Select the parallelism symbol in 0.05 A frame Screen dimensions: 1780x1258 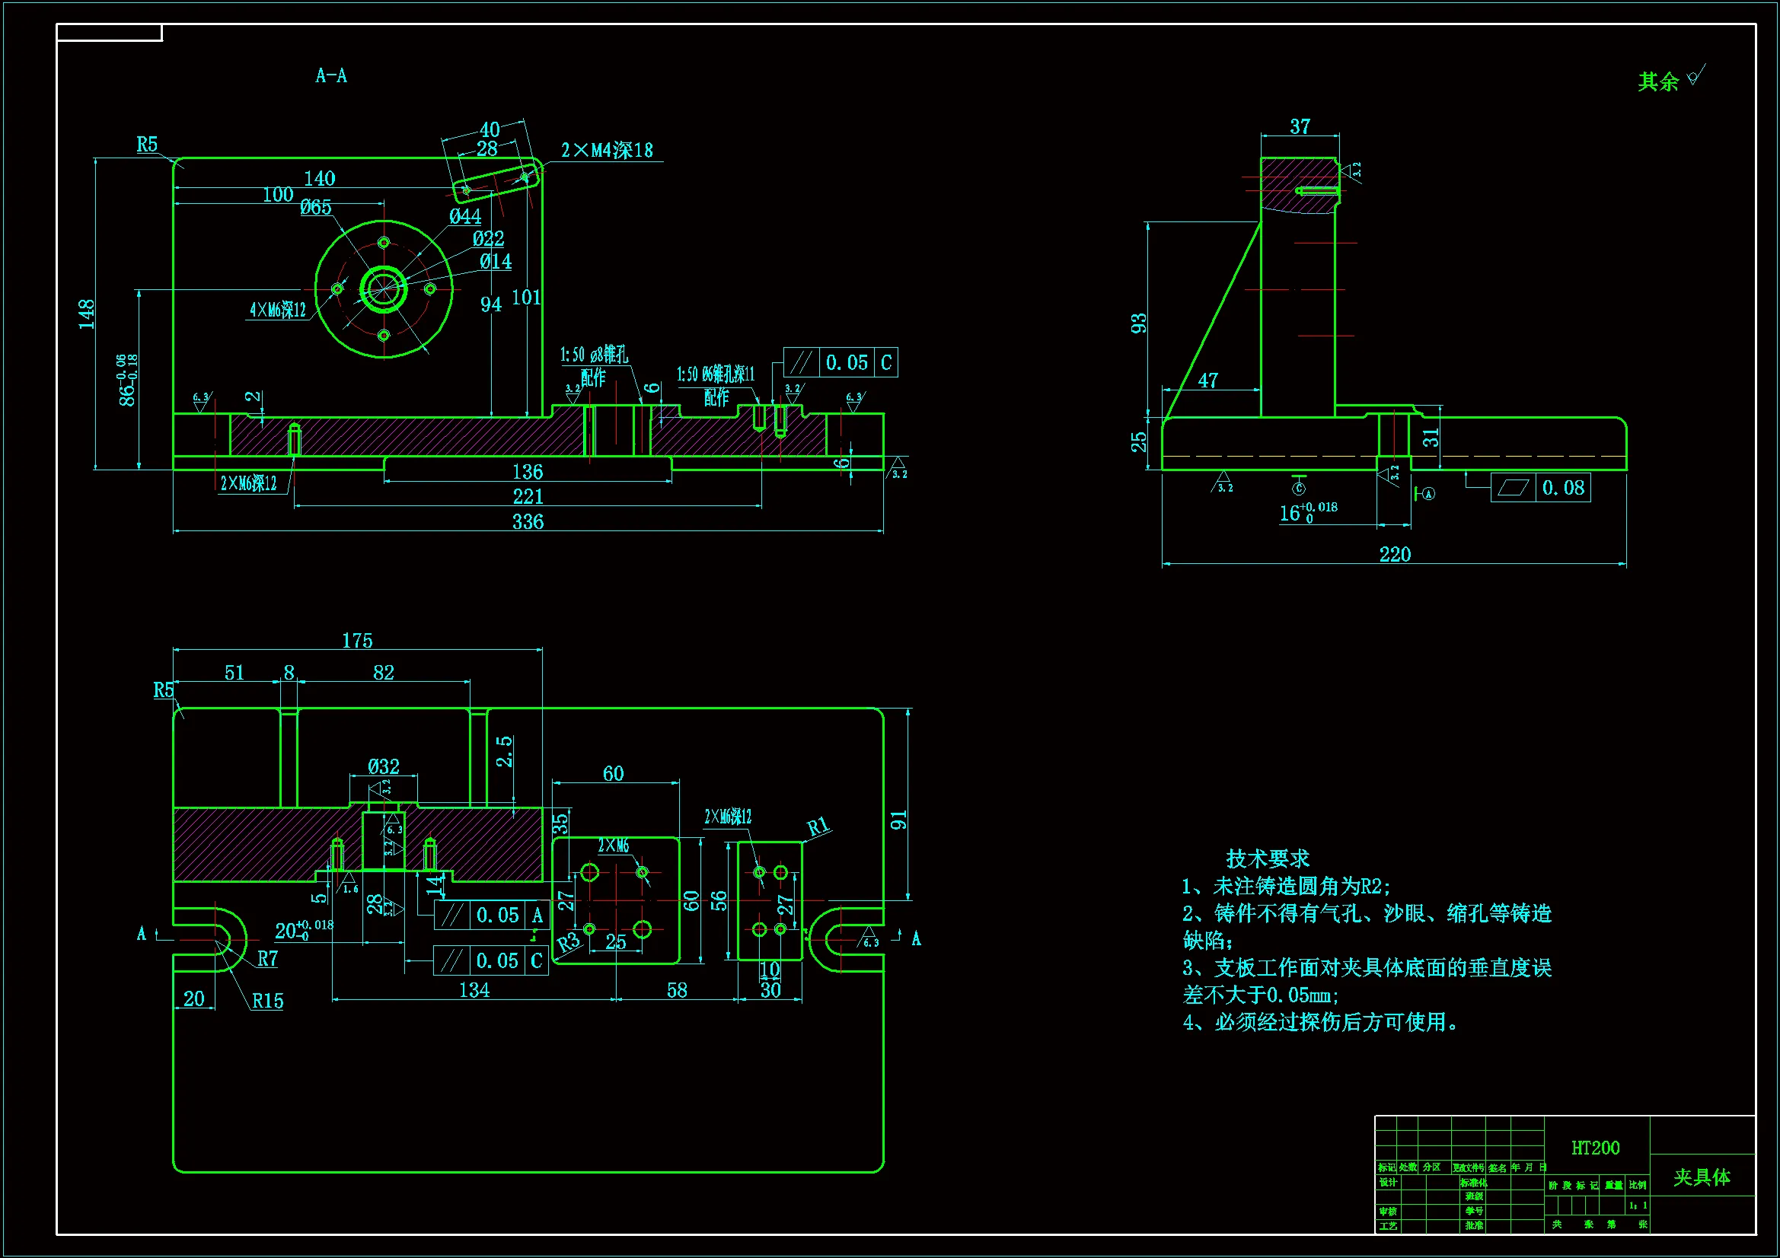tap(452, 916)
